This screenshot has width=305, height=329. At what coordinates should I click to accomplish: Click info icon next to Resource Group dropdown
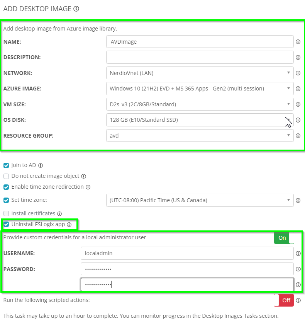tap(298, 136)
